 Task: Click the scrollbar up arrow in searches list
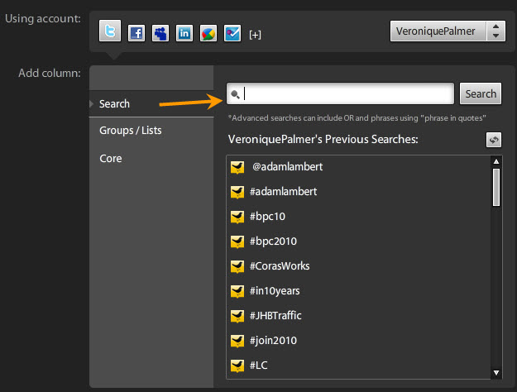click(495, 162)
